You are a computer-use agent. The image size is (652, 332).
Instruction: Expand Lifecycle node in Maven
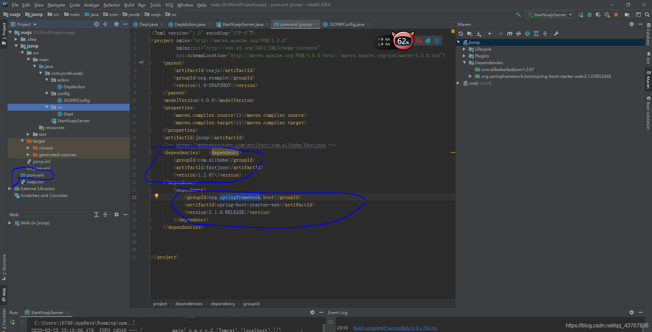464,49
